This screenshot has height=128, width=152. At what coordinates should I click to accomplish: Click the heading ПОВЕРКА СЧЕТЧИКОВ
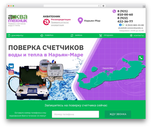(x=46, y=48)
